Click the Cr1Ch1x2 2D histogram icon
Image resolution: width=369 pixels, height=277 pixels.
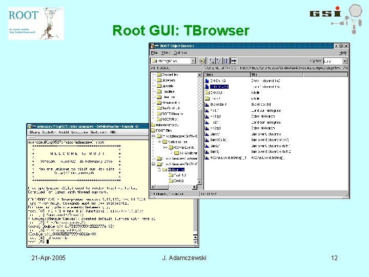[207, 81]
